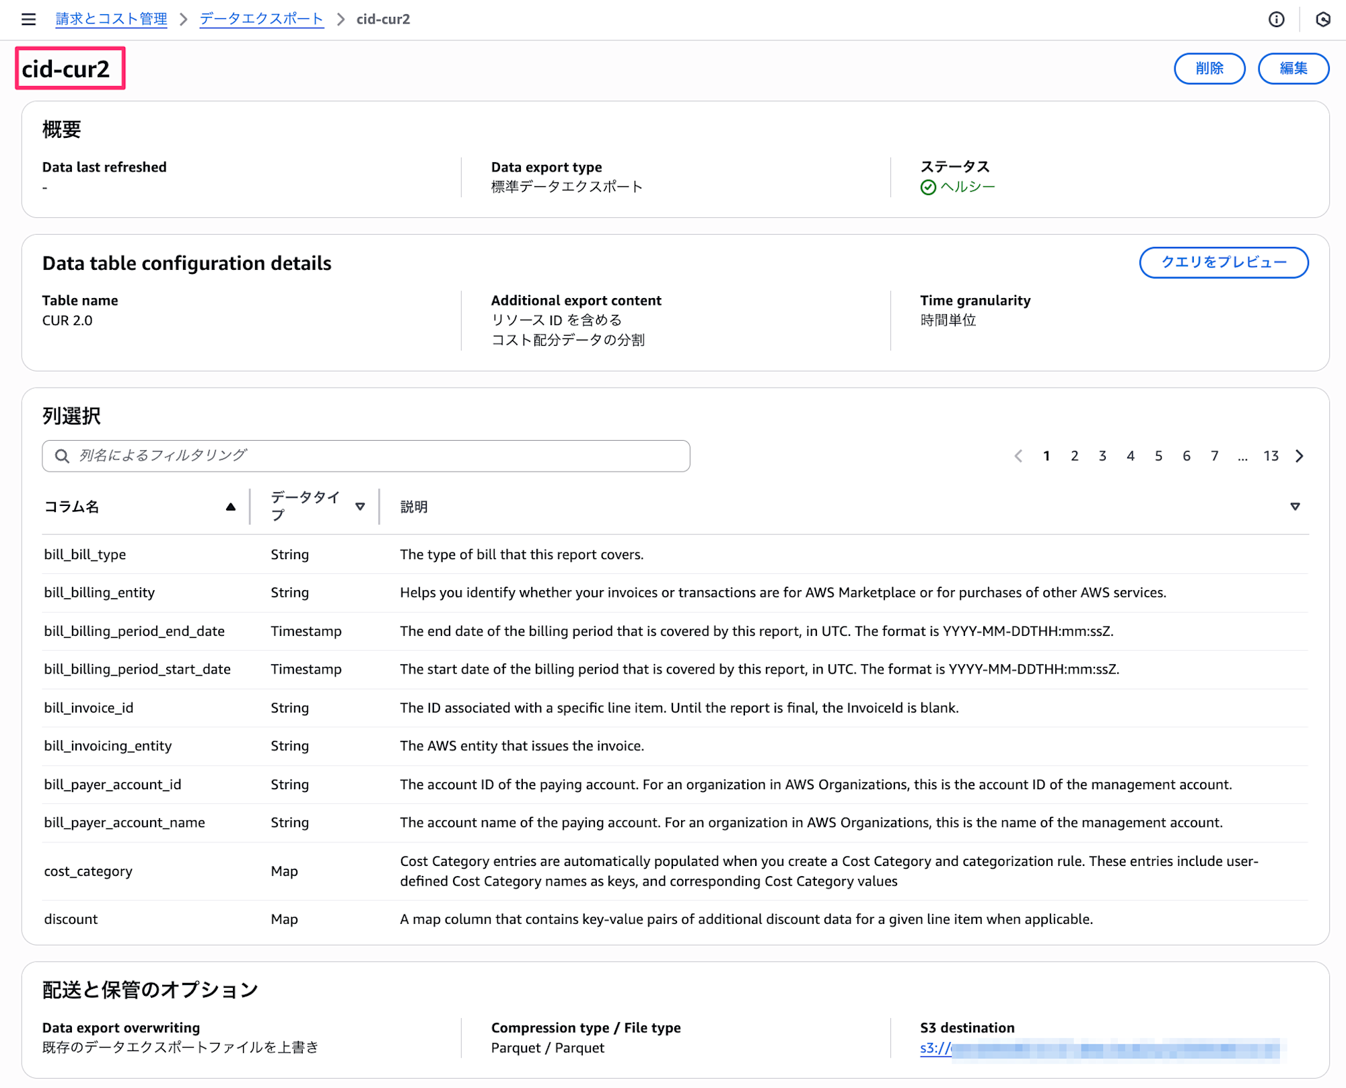
Task: Select page 3 in pagination
Action: 1102,456
